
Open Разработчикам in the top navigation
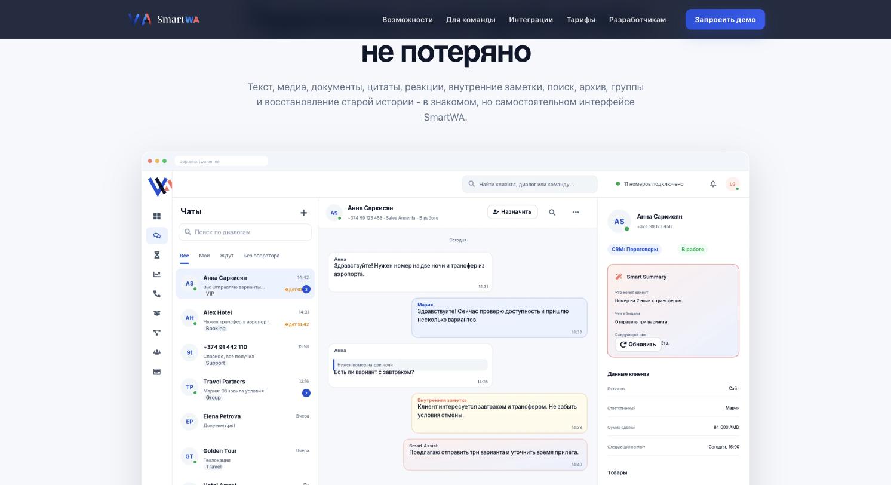pos(637,20)
